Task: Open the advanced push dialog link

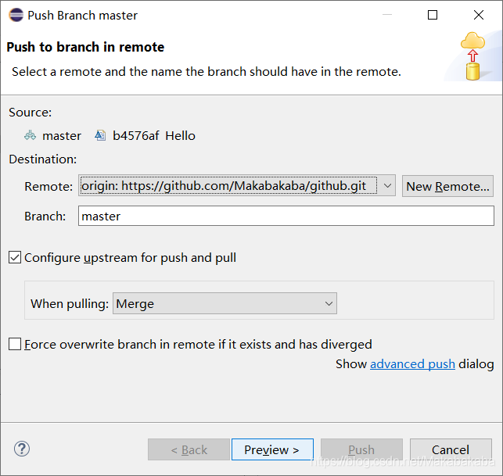Action: 412,364
